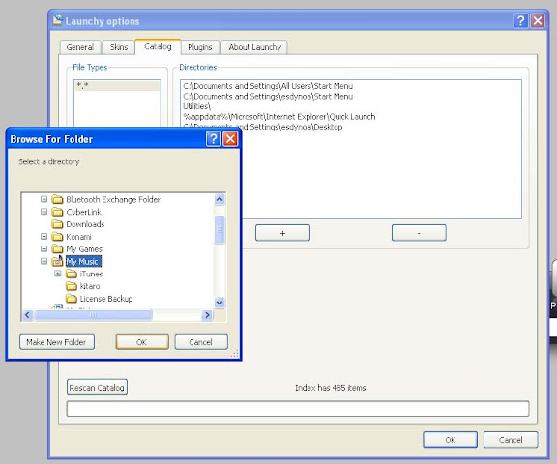This screenshot has height=464, width=557.
Task: Select the CyberLink folder label
Action: click(83, 212)
